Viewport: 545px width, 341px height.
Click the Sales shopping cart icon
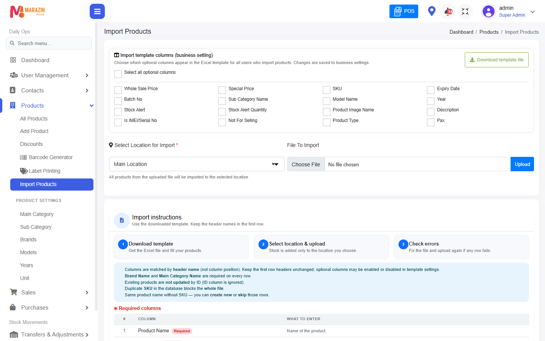click(x=14, y=292)
